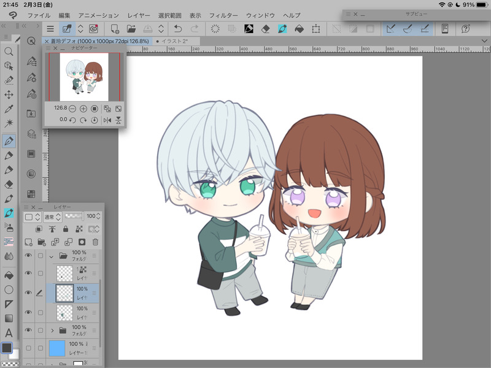Click the transparent color swatch
Screen dimensions: 491x368
[9, 364]
